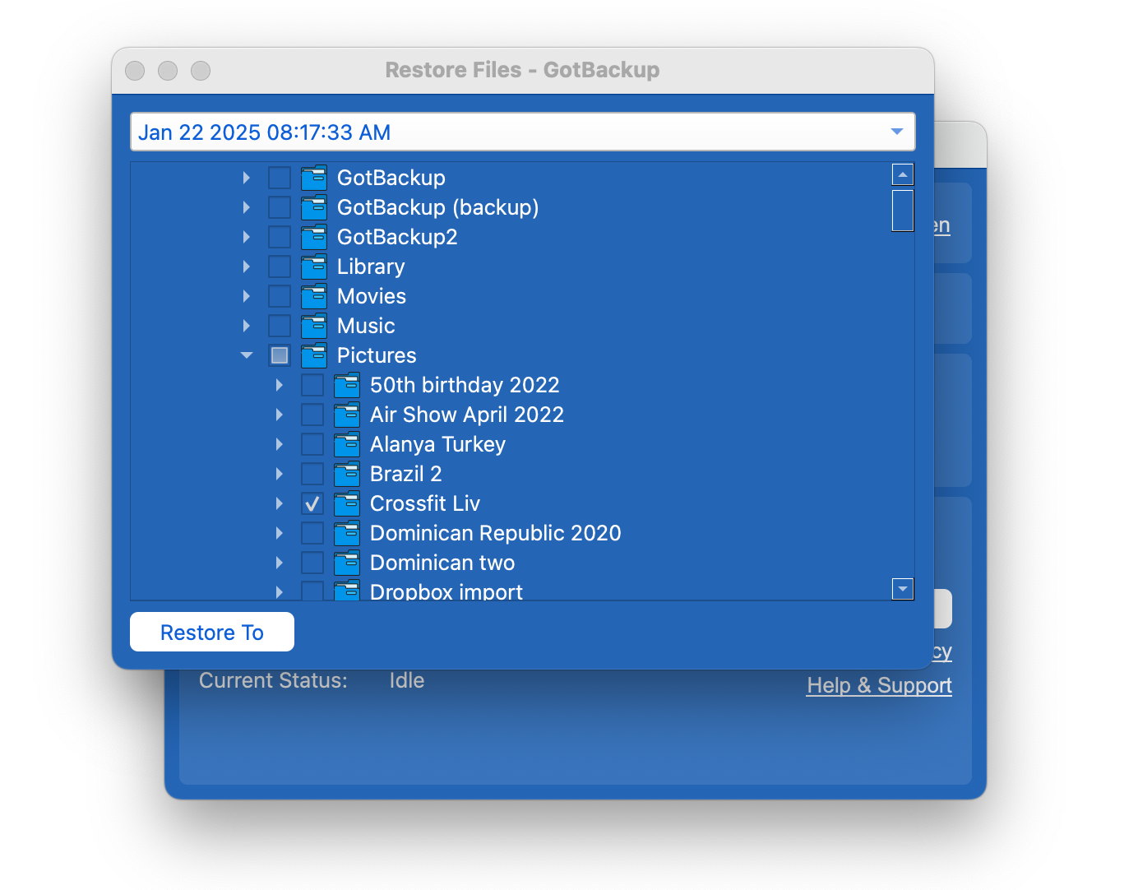The image size is (1138, 890).
Task: Expand the Music folder
Action: [246, 326]
